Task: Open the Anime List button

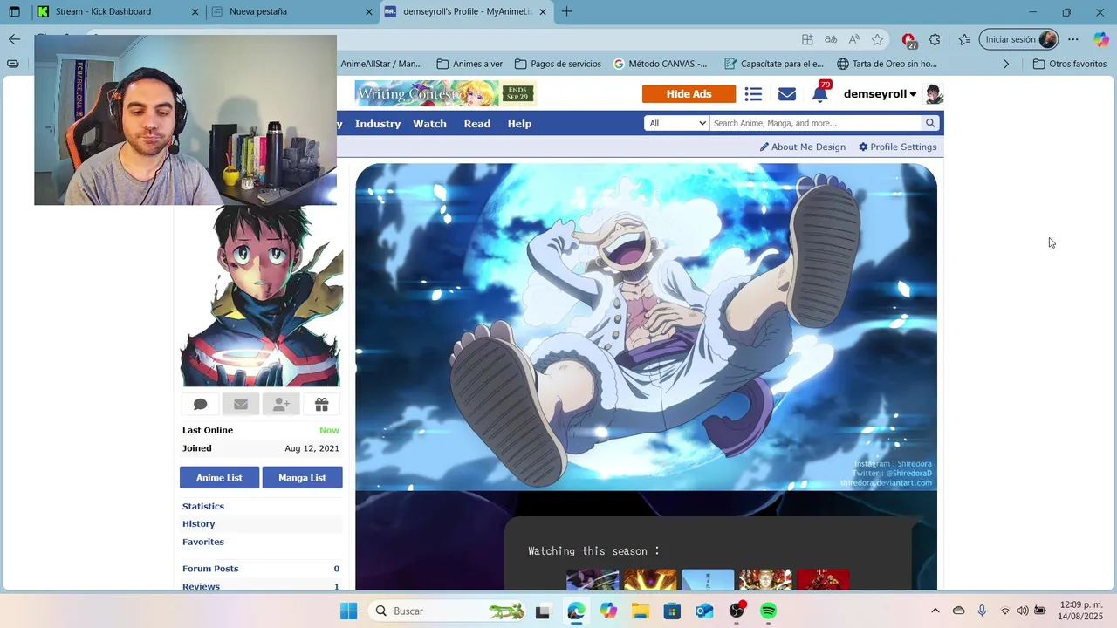Action: [x=219, y=478]
